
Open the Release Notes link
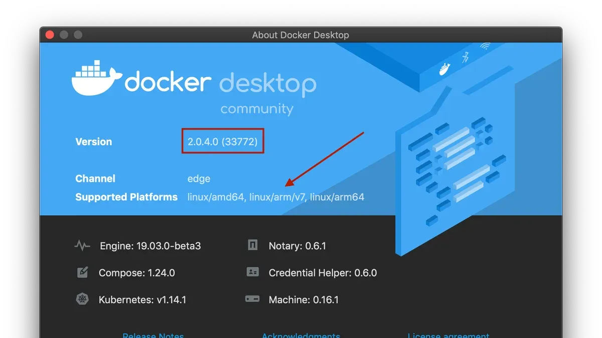point(153,334)
